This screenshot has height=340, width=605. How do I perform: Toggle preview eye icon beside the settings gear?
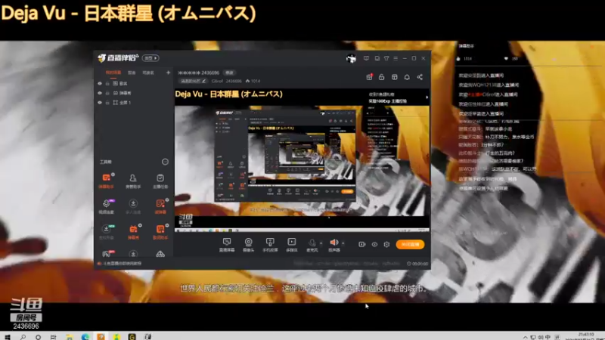374,244
